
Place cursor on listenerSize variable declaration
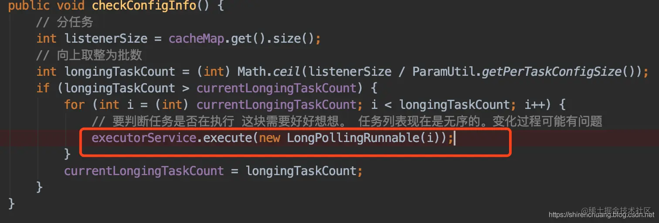coord(106,38)
